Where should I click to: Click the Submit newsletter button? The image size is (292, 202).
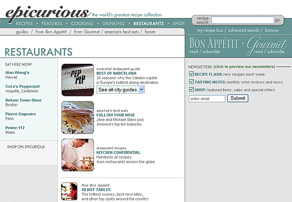pos(238,98)
